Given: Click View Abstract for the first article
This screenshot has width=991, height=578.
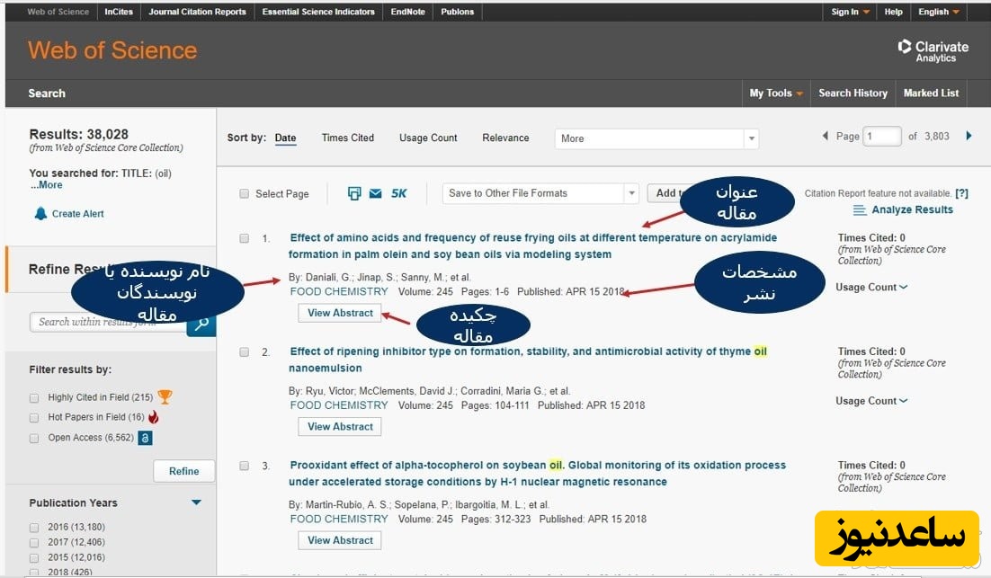Looking at the screenshot, I should point(340,313).
